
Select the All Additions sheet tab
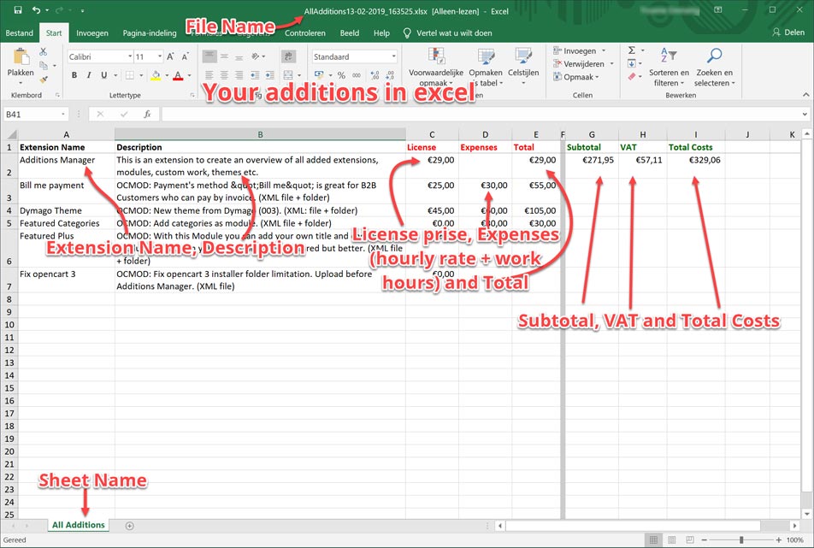coord(79,525)
